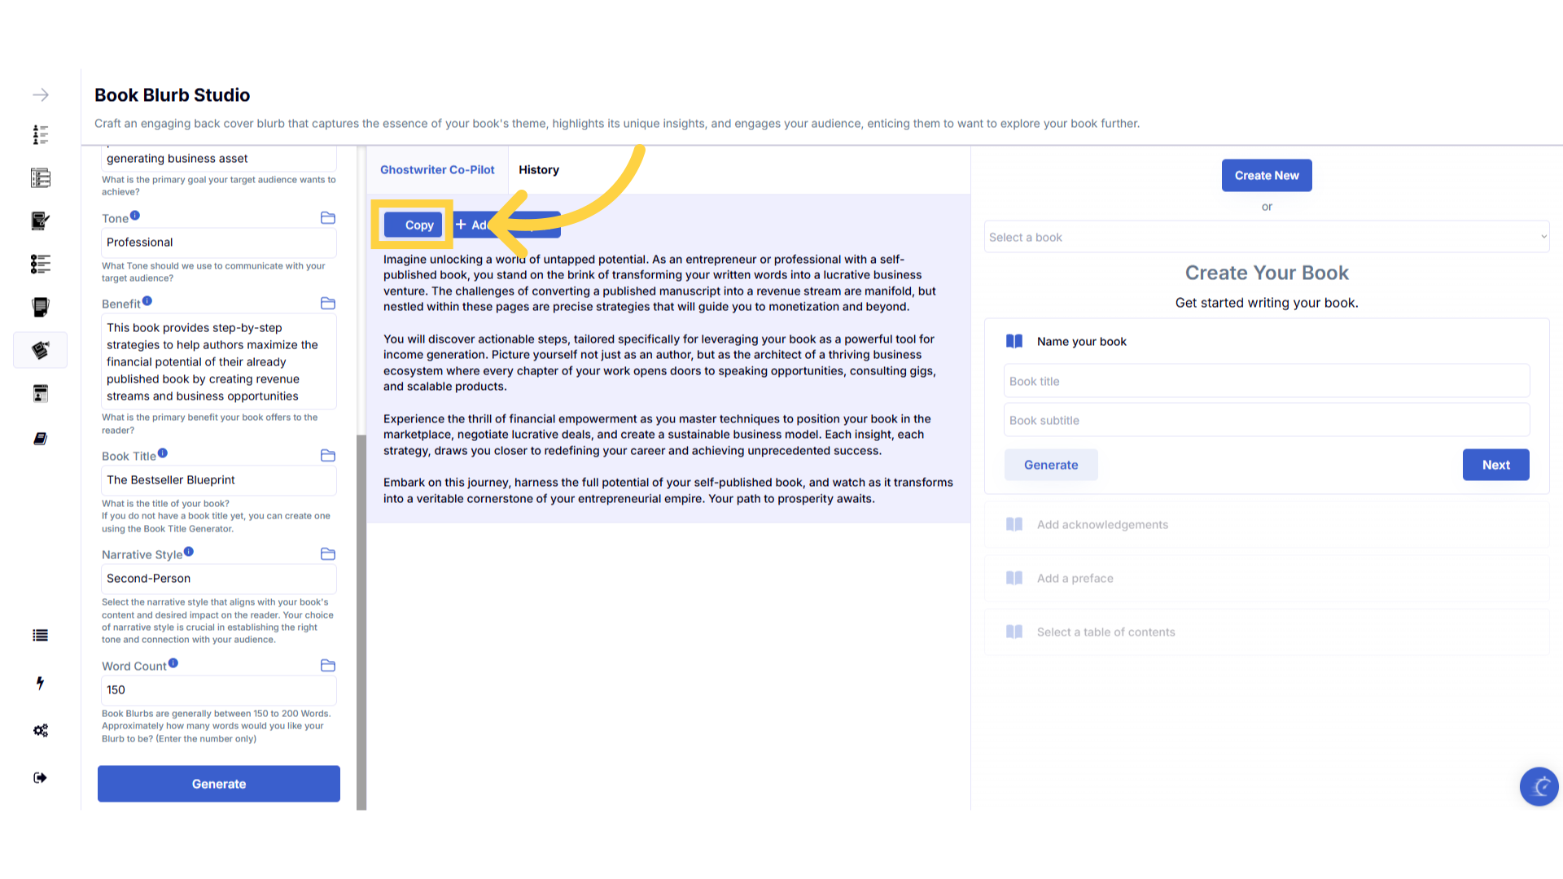Click the list icon in lower sidebar
This screenshot has height=879, width=1563.
tap(40, 636)
